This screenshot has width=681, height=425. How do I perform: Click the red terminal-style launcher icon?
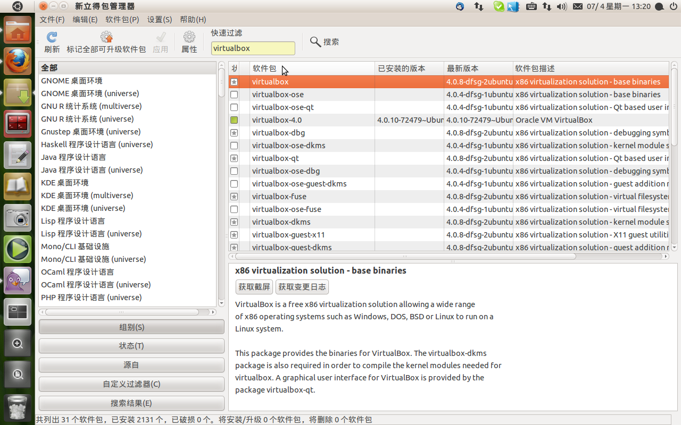coord(18,124)
